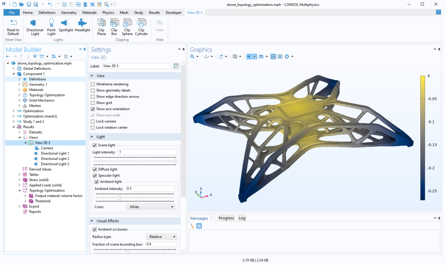This screenshot has height=265, width=445.
Task: Add a Point Light from the ribbon
Action: pos(51,27)
